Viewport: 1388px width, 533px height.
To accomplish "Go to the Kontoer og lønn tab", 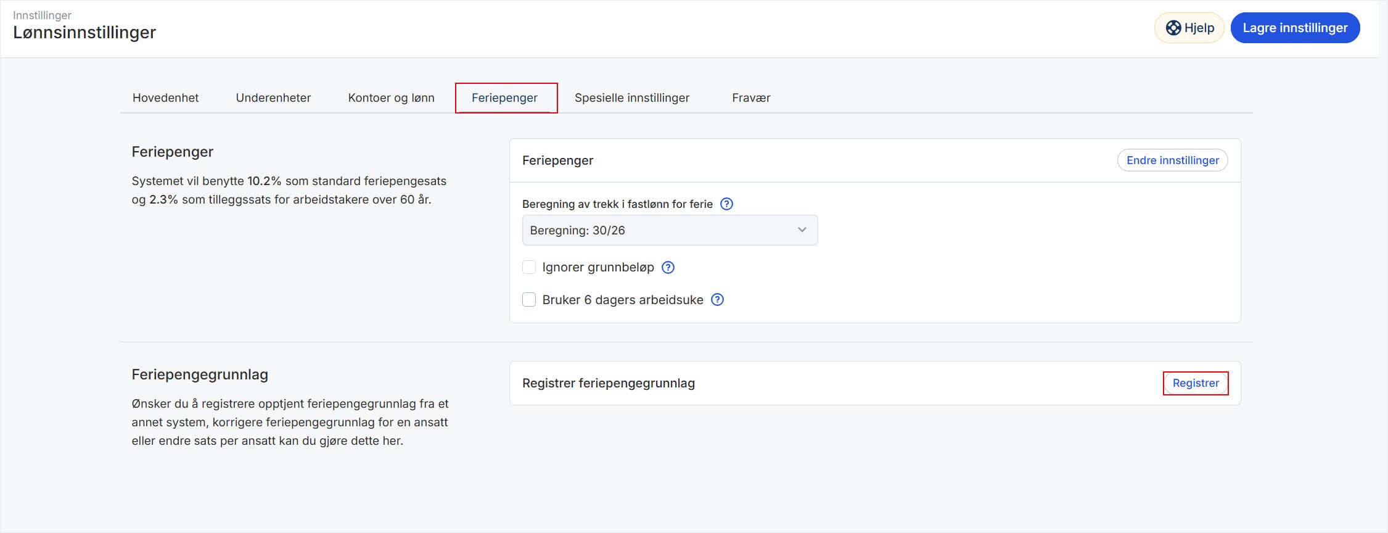I will click(391, 97).
